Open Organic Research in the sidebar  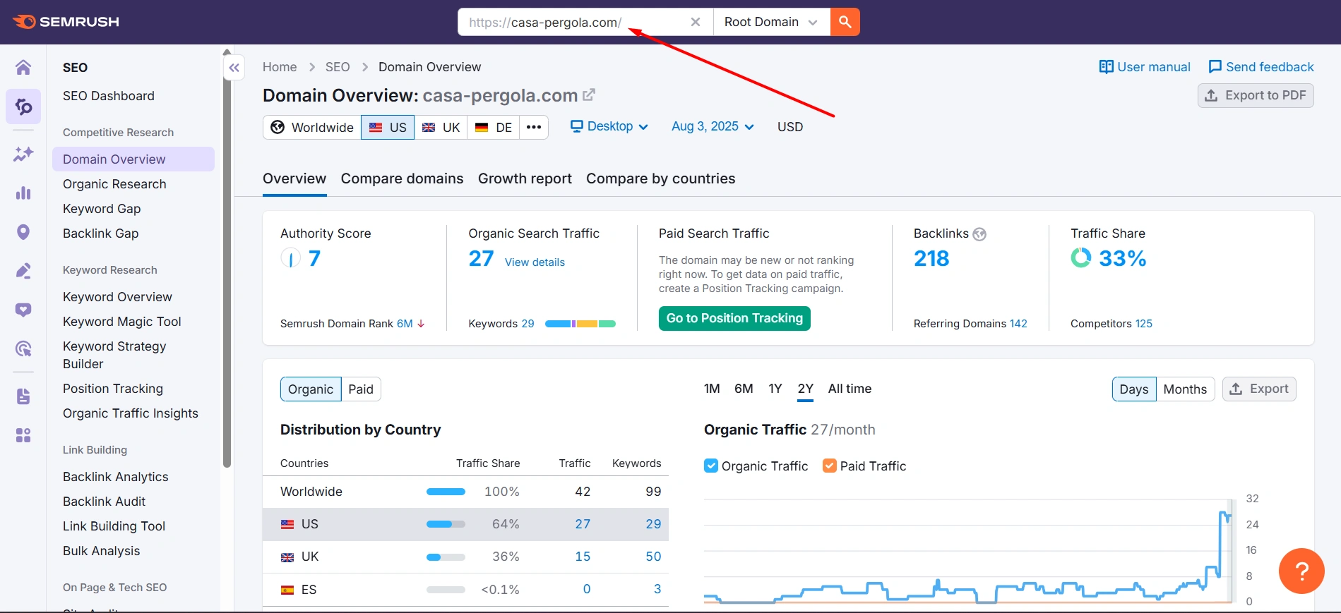[114, 184]
